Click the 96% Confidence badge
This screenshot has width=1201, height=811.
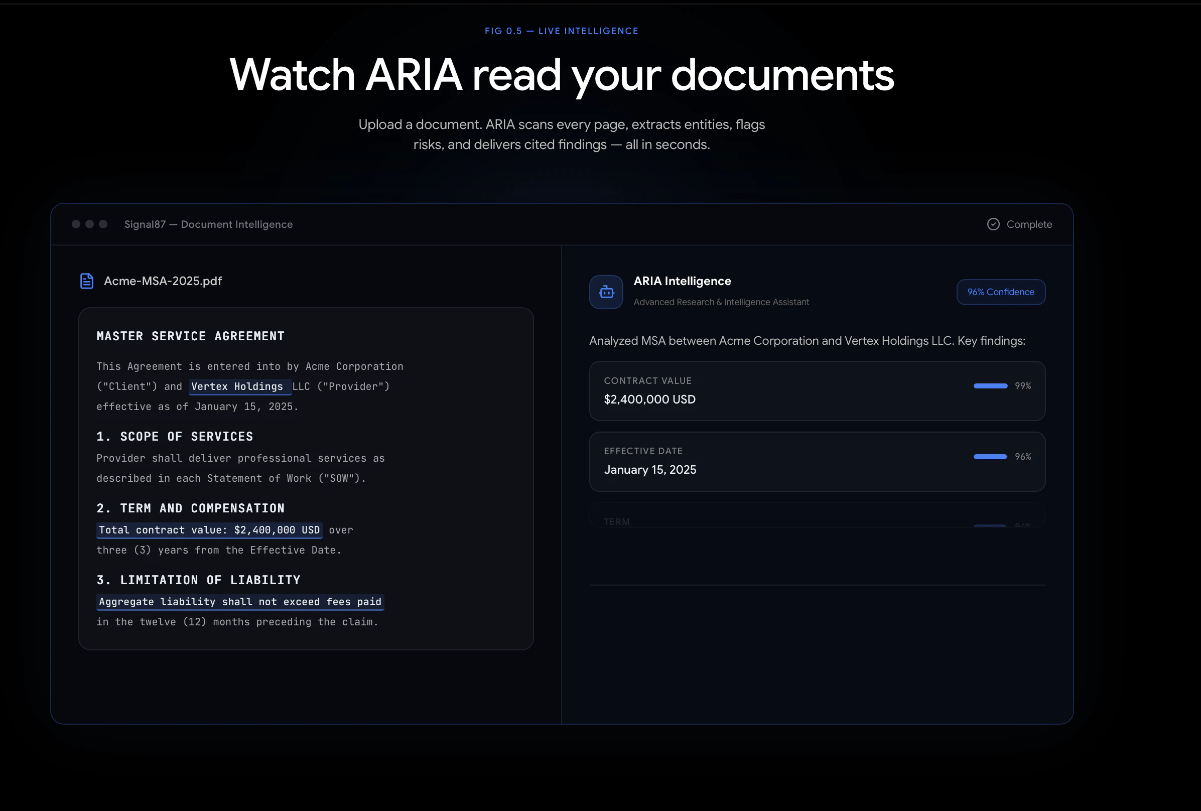click(1000, 292)
